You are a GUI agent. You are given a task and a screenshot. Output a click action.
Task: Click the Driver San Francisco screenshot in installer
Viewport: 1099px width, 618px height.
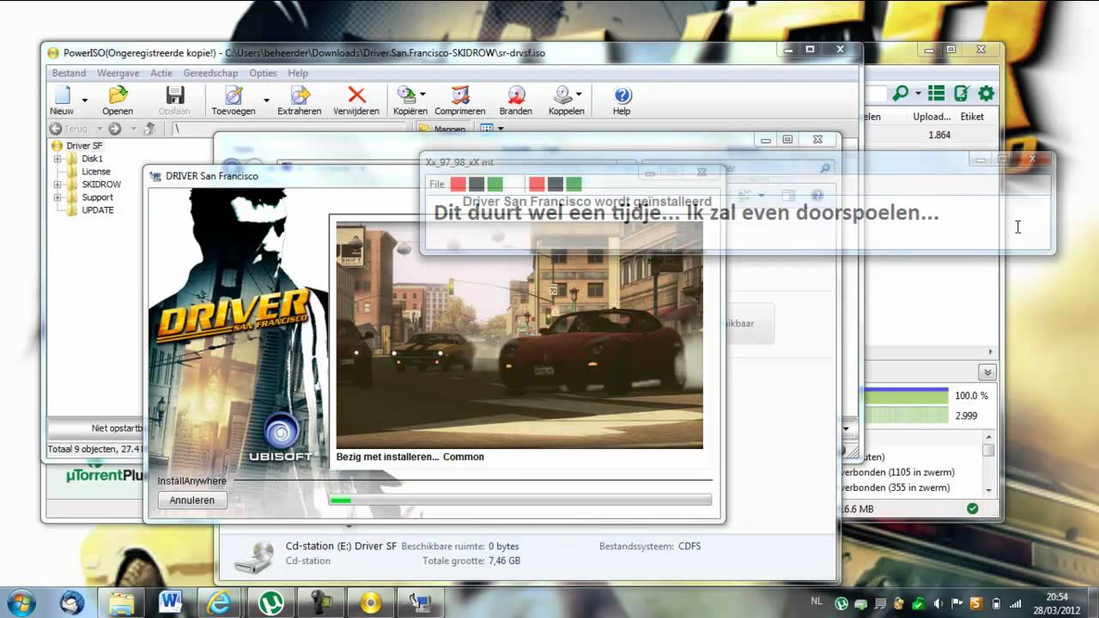pos(519,335)
